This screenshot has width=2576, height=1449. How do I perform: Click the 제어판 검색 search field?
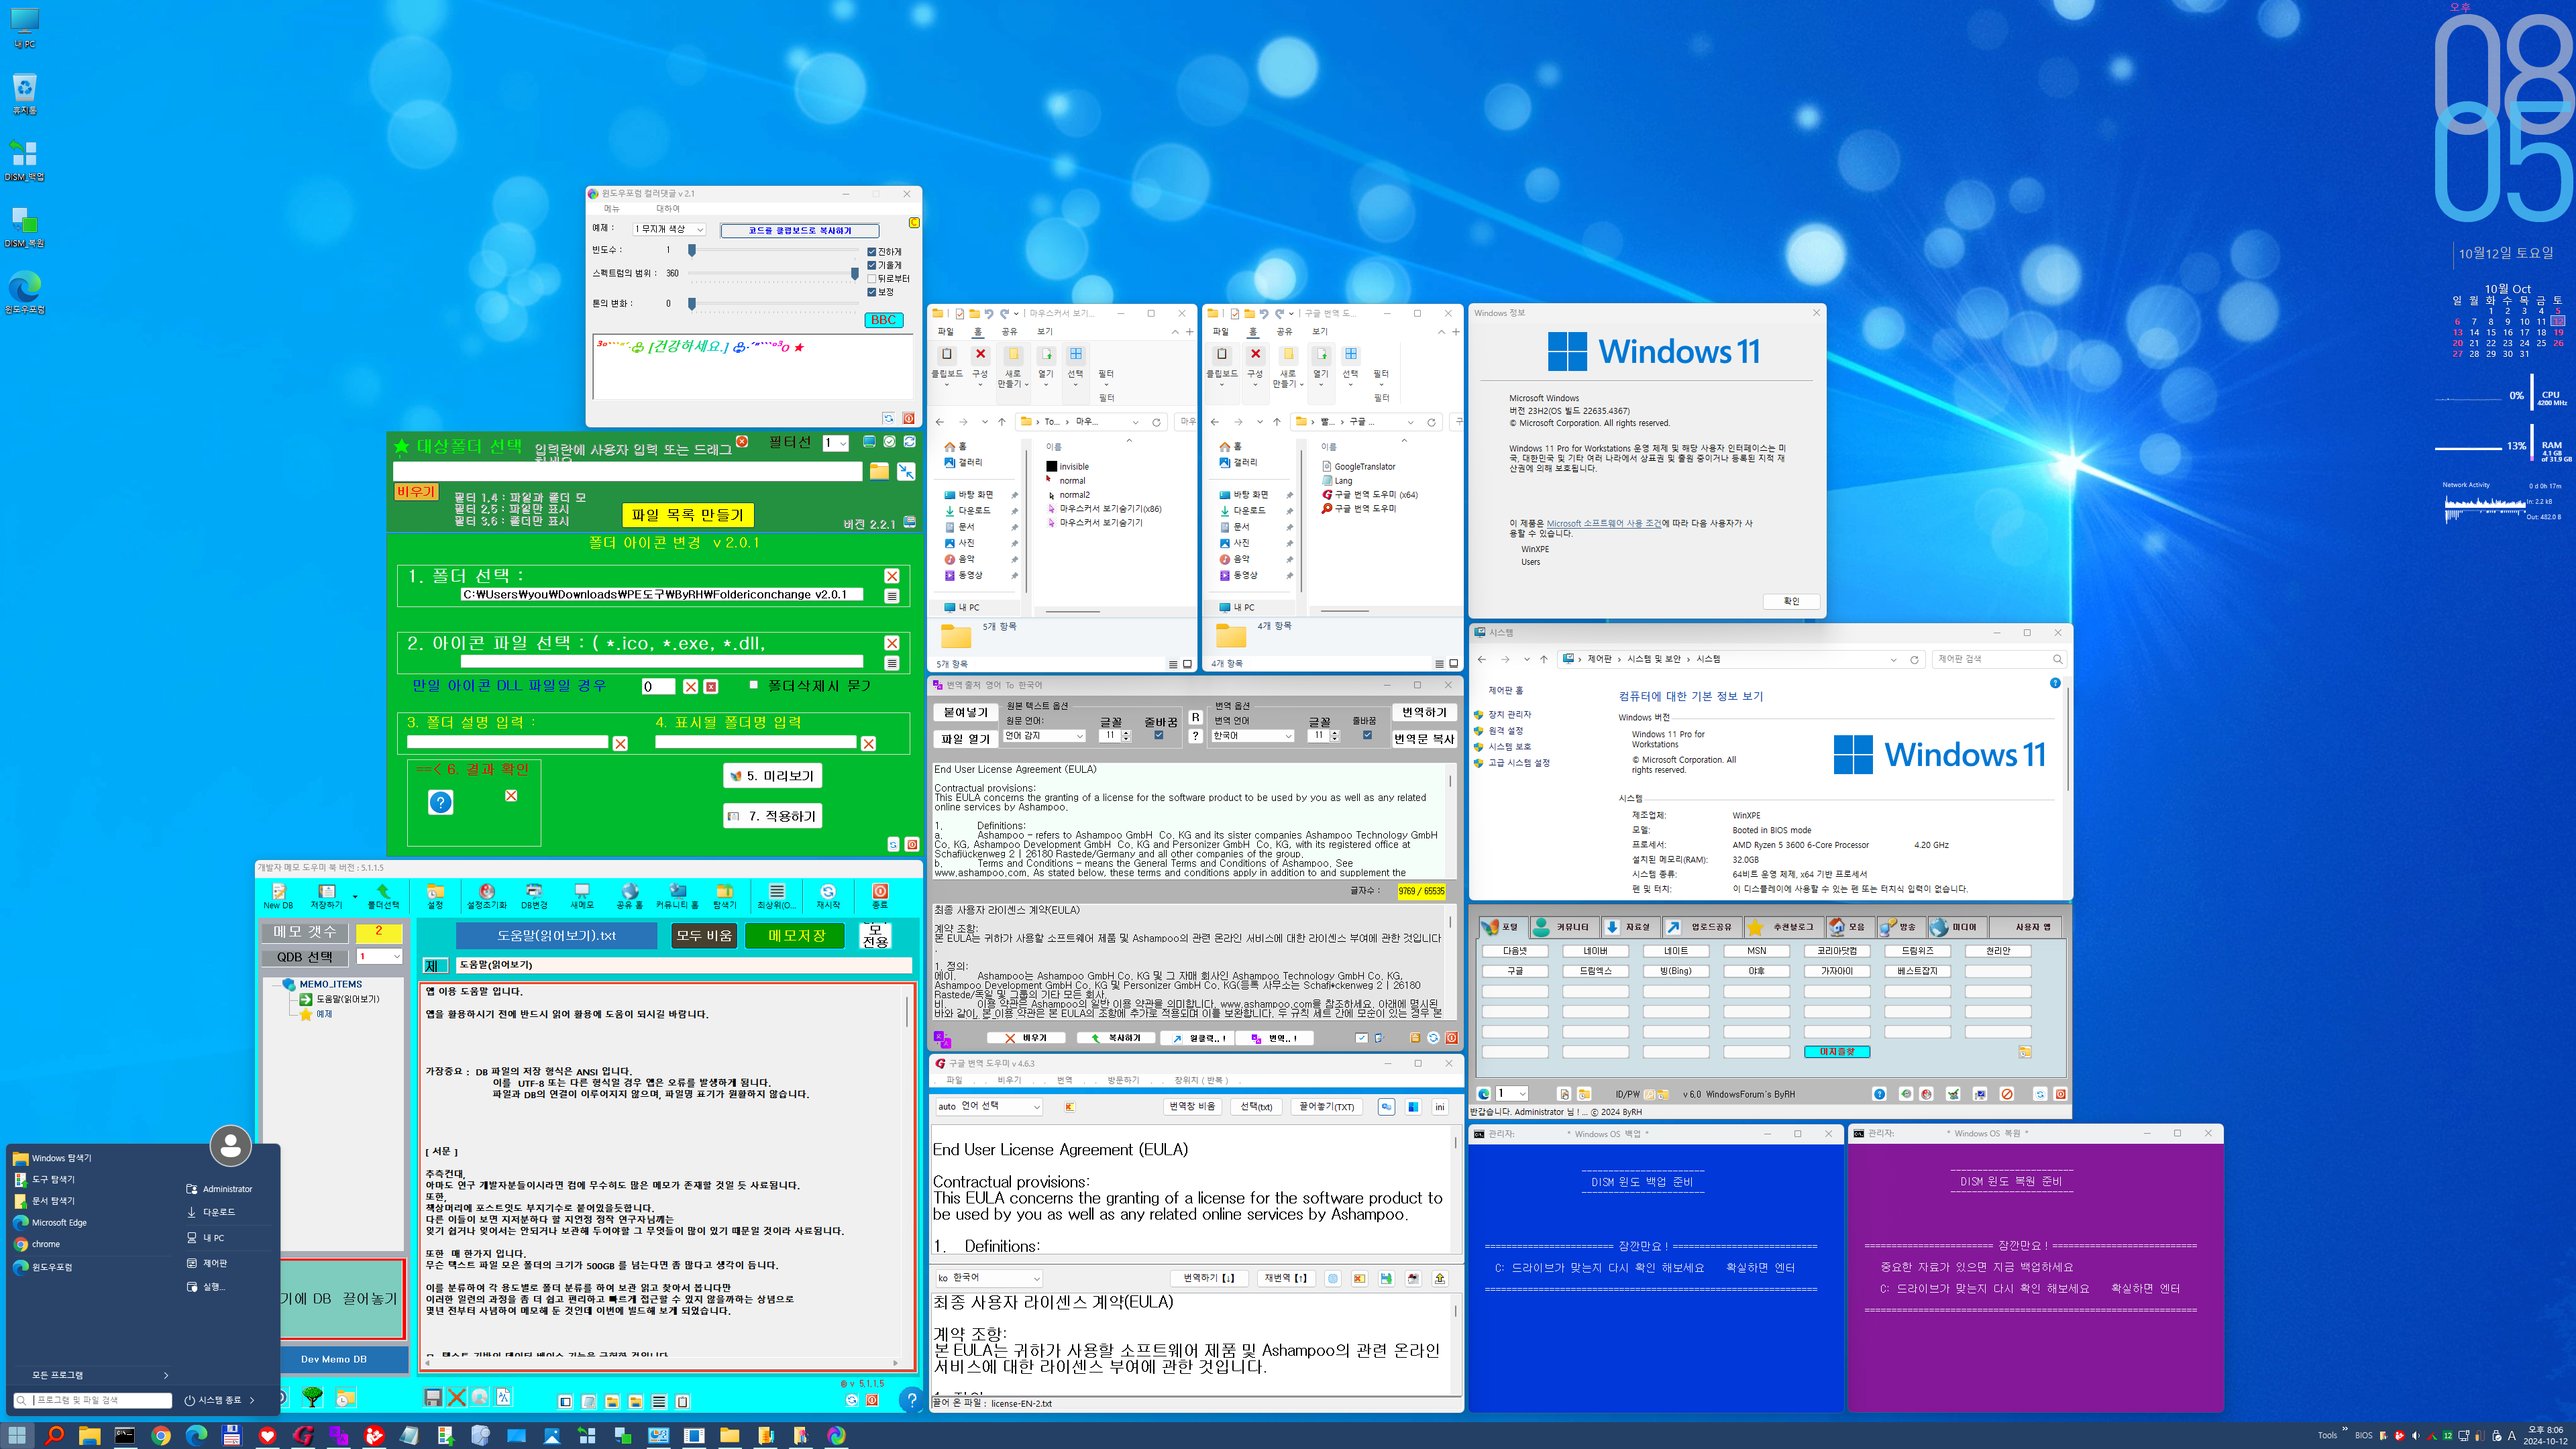tap(1998, 659)
